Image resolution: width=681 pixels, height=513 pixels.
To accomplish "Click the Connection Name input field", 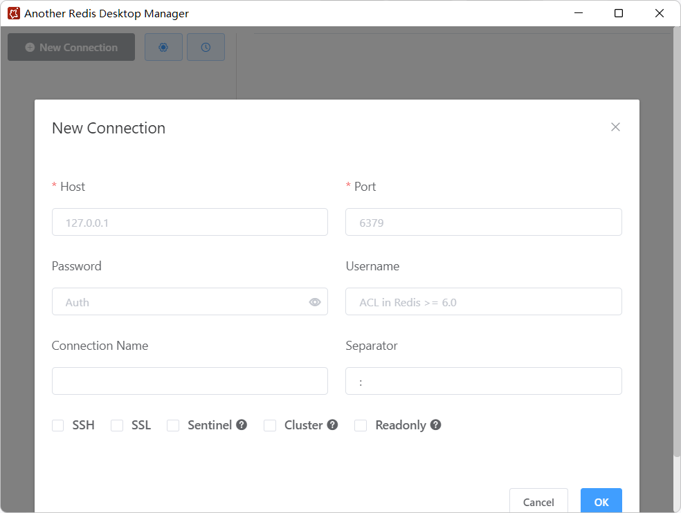I will coord(190,381).
